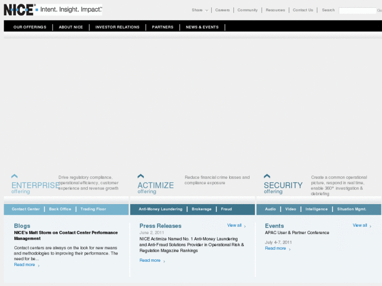Focus the Search input field

tap(357, 10)
